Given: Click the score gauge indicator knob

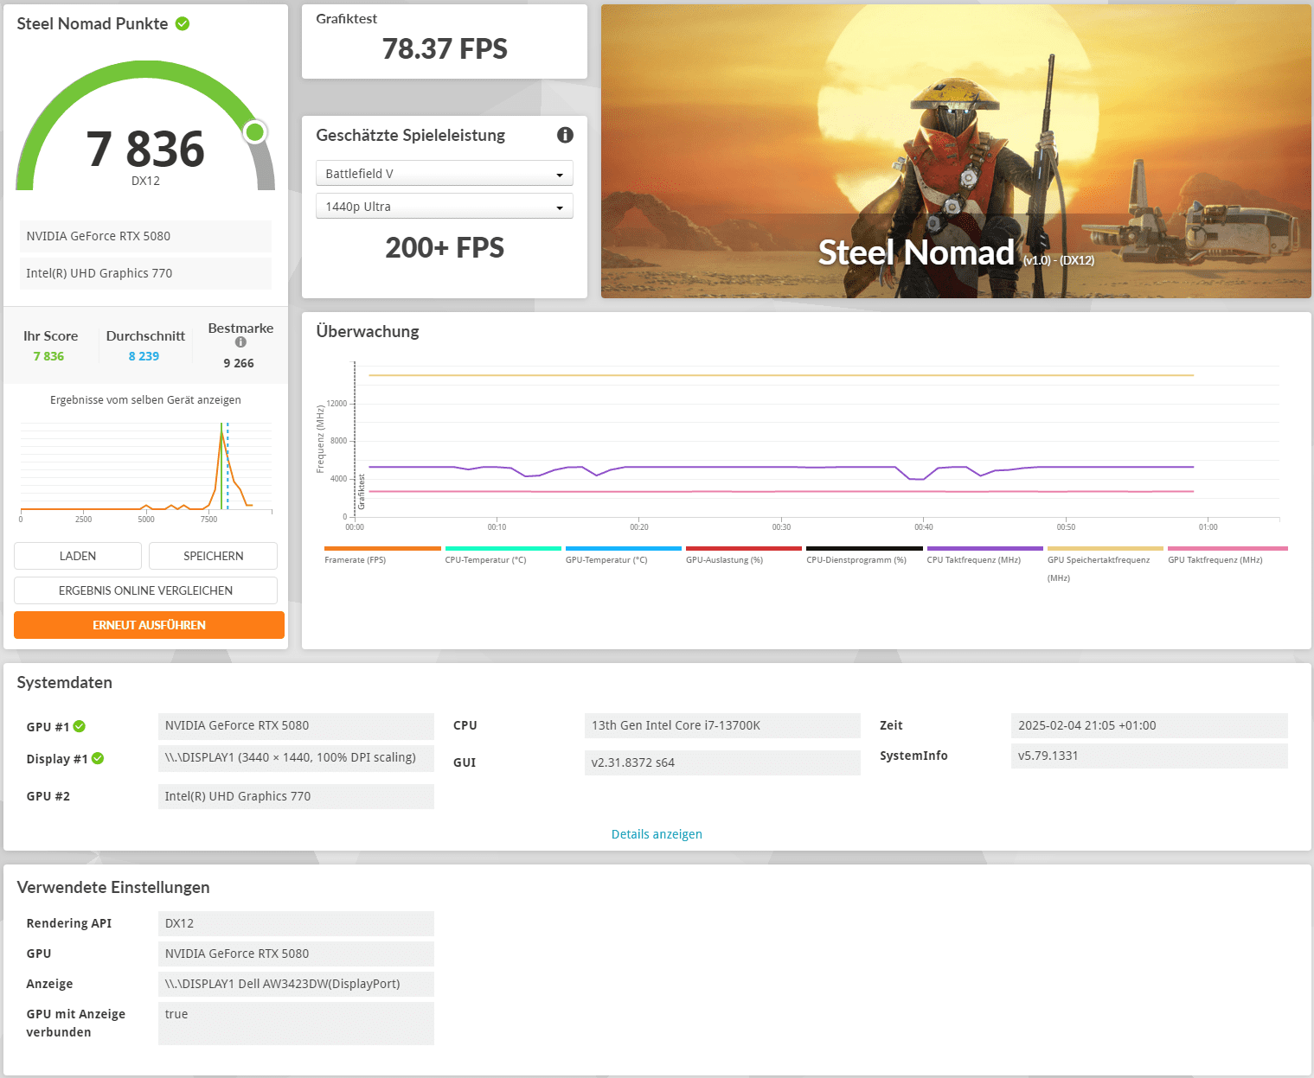Looking at the screenshot, I should [254, 131].
